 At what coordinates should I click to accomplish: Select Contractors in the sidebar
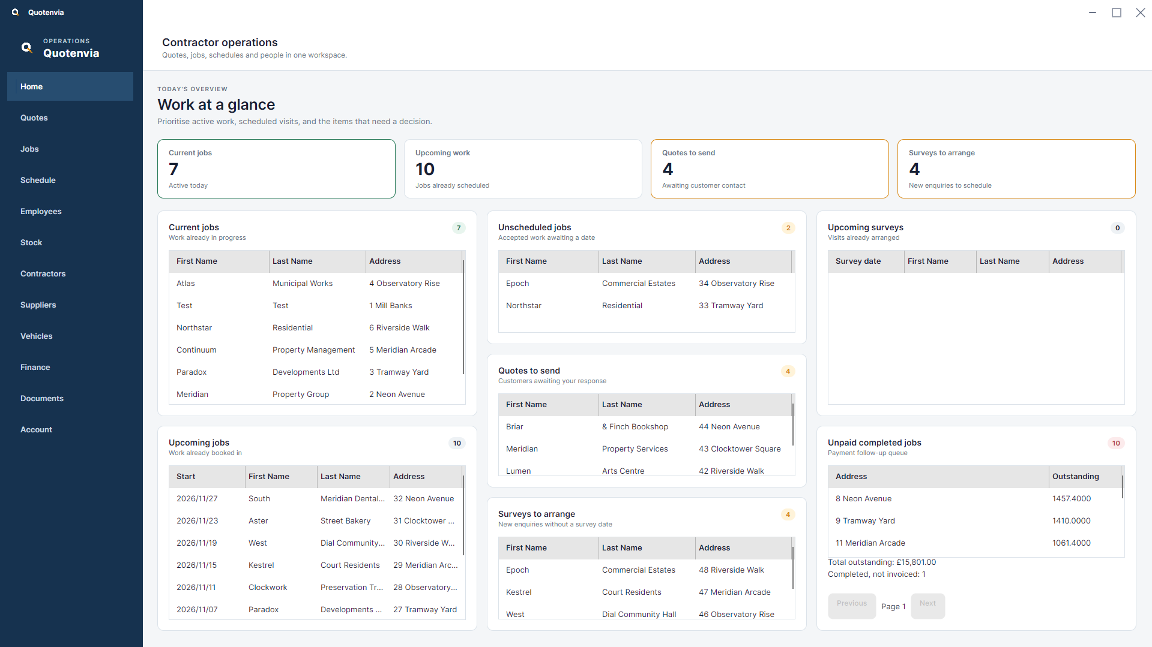pos(70,273)
